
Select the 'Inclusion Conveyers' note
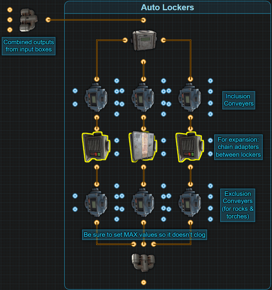(x=239, y=100)
